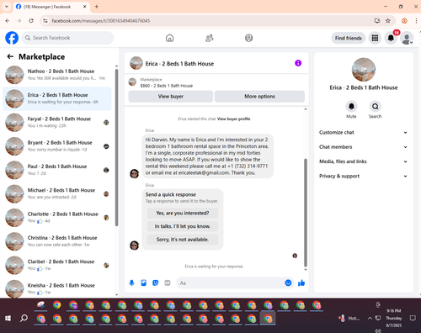Open Michael - 2 Beds 1 Bath House chat
This screenshot has height=333, width=421.
(57, 194)
